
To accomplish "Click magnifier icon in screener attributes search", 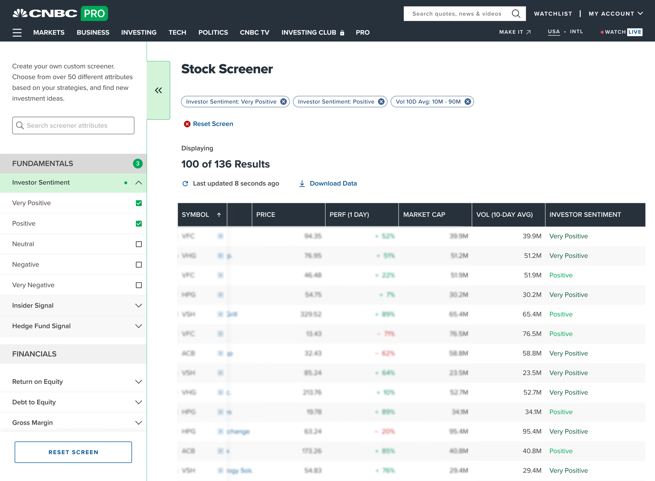I will coord(20,125).
